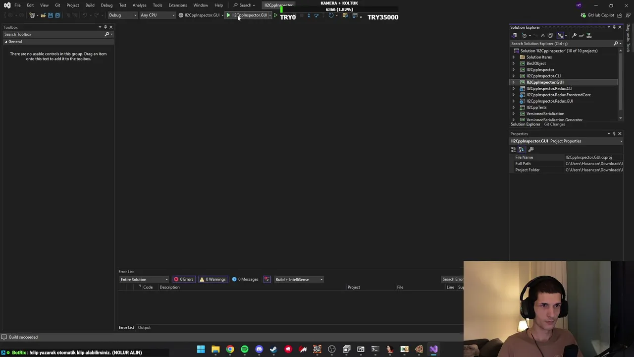This screenshot has height=357, width=634.
Task: Click the Save All toolbar icon
Action: [x=57, y=15]
